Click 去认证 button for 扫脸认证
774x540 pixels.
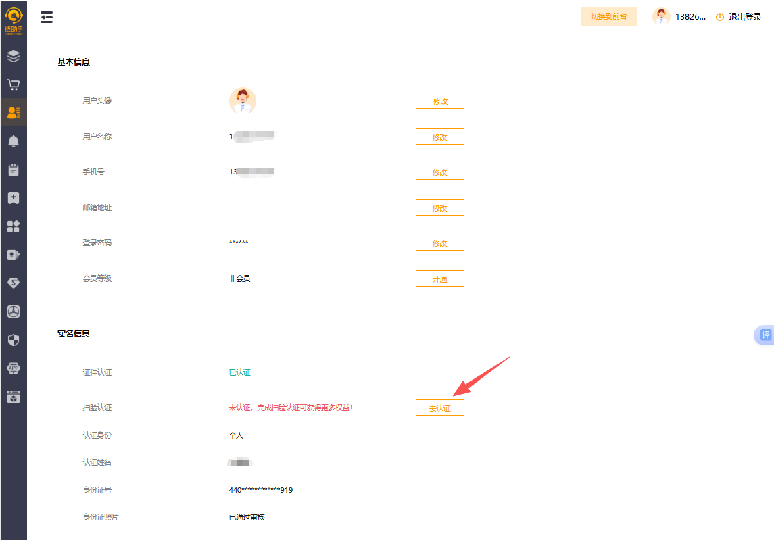click(439, 408)
